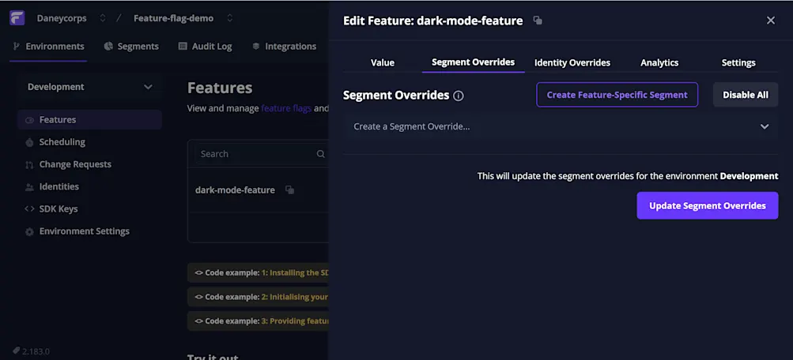The height and width of the screenshot is (360, 793).
Task: Click the Environment Settings gear icon
Action: [29, 232]
